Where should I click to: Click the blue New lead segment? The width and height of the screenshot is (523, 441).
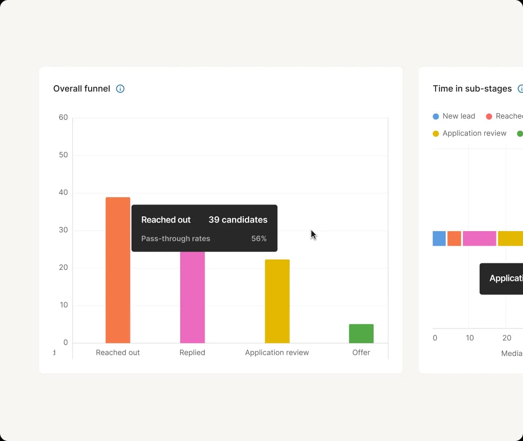click(x=439, y=238)
